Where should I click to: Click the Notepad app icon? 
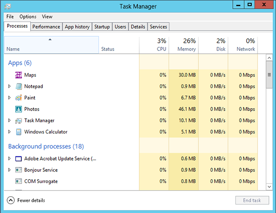[19, 86]
